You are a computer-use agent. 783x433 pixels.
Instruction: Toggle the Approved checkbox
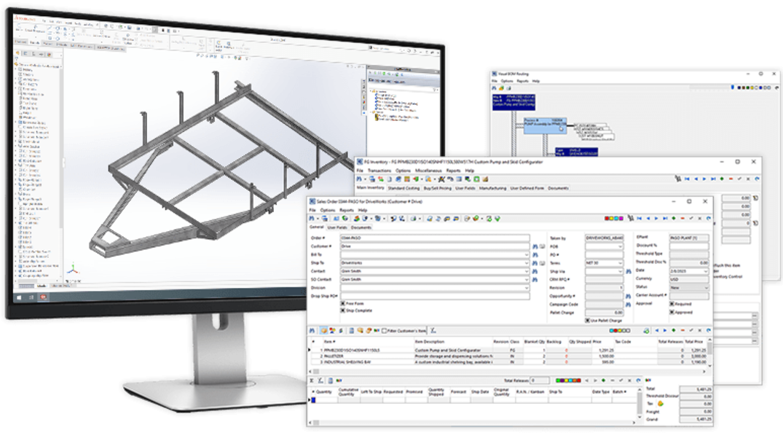tap(672, 312)
